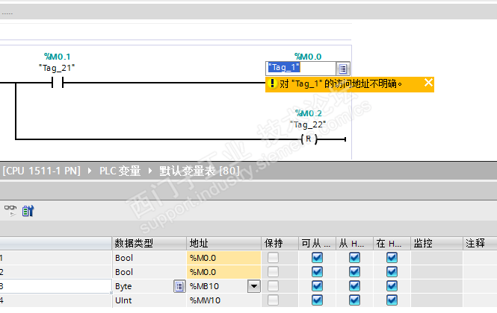Click the 监控 column header
The height and width of the screenshot is (313, 497).
coord(436,243)
